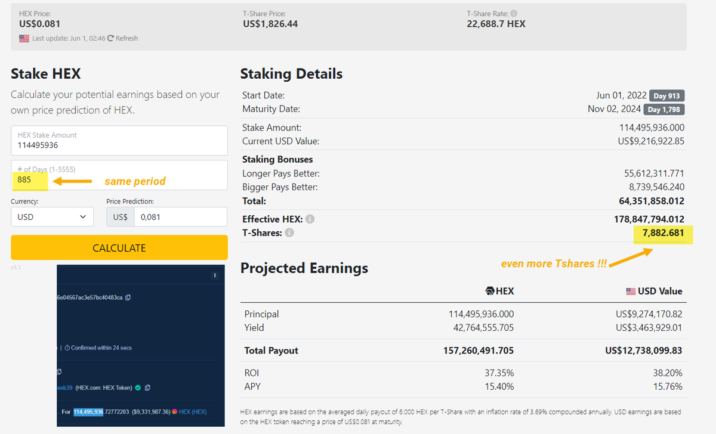Viewport: 716px width, 434px height.
Task: Click the CALCULATE button
Action: [119, 247]
